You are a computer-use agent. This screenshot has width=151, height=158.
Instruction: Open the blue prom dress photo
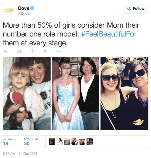coord(75,93)
